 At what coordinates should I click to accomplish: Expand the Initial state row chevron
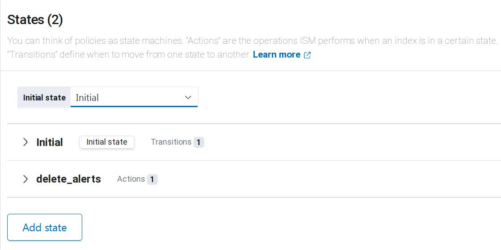(x=25, y=142)
